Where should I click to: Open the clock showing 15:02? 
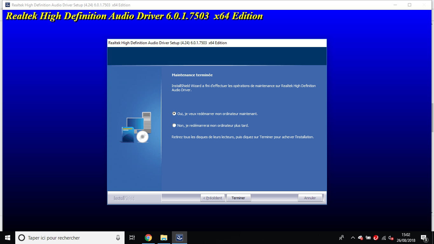pos(406,238)
